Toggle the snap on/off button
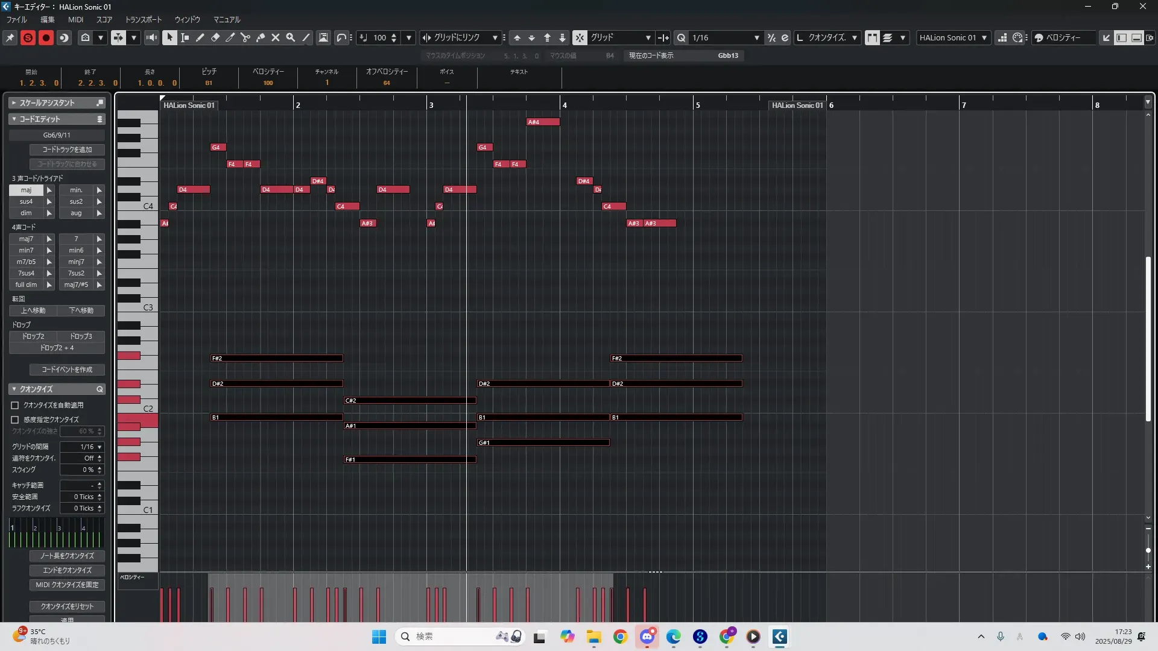 pyautogui.click(x=580, y=37)
